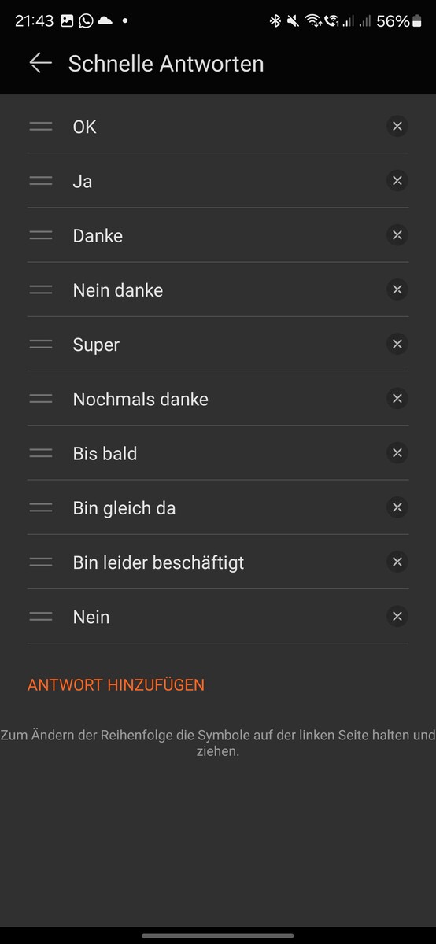Remove the 'Super' reply
436x944 pixels.
click(397, 344)
